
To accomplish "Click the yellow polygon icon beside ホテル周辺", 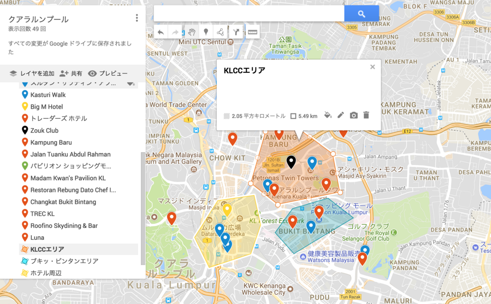I will (x=25, y=273).
